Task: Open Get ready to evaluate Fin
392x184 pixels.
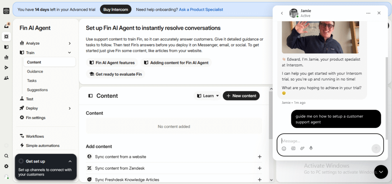Action: click(x=116, y=74)
